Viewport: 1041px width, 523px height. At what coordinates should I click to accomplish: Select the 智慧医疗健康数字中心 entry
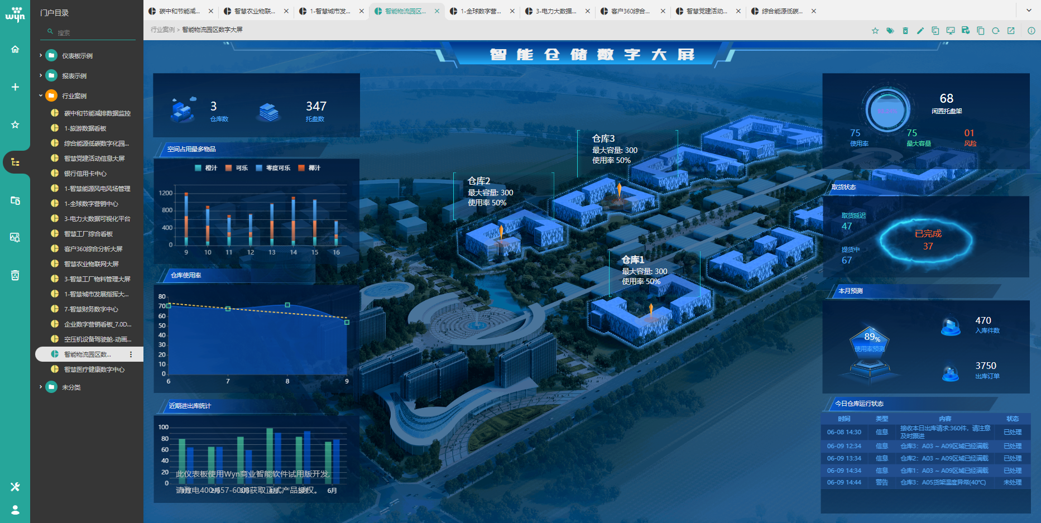92,369
